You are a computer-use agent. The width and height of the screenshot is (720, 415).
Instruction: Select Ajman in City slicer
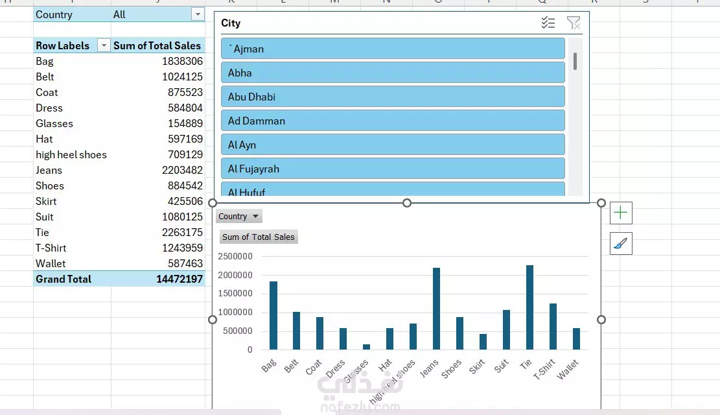(x=393, y=49)
